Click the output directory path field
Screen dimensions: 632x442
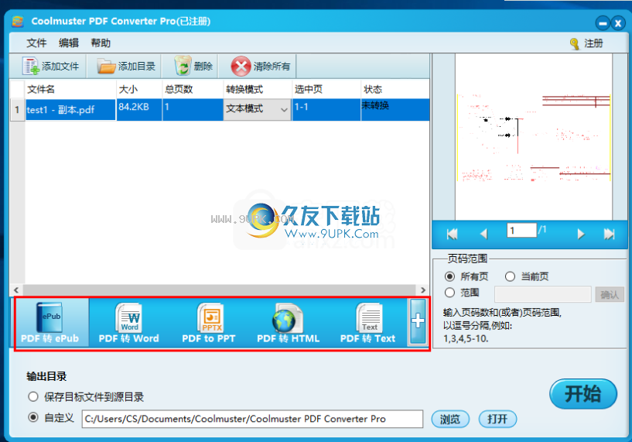pos(252,419)
